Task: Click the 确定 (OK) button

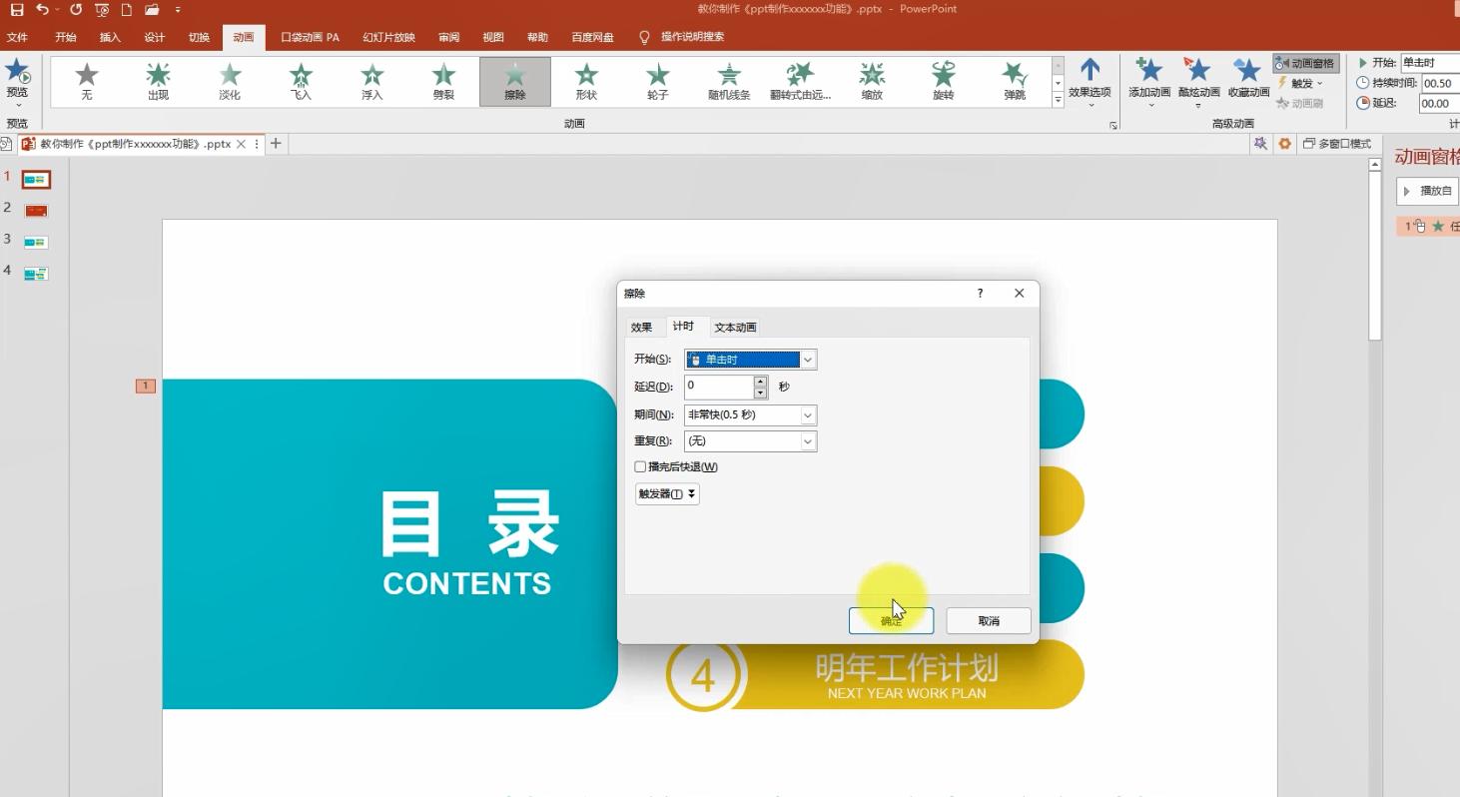Action: (x=891, y=620)
